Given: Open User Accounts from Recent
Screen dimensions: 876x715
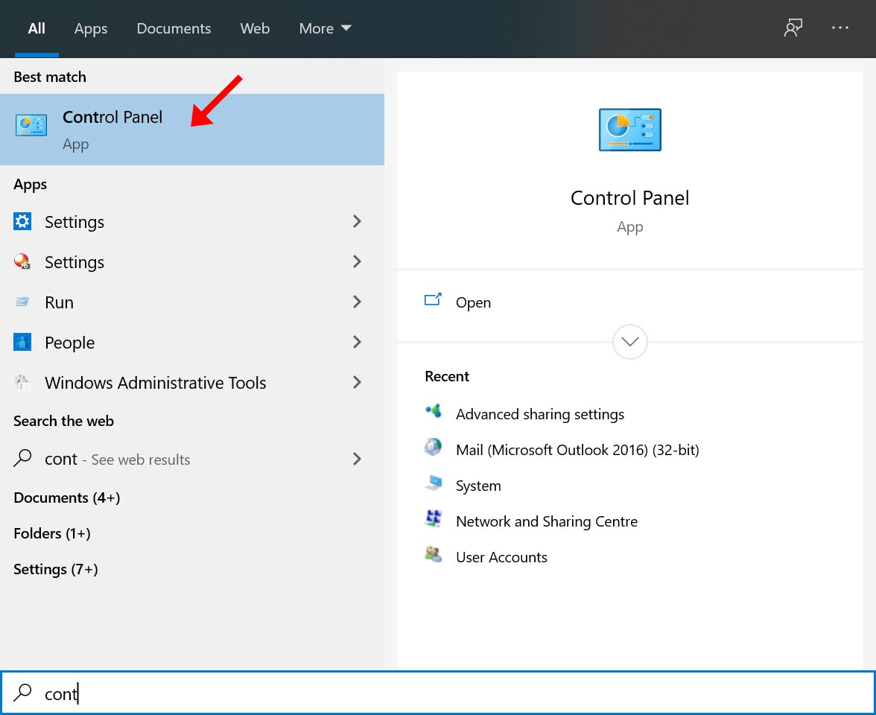Looking at the screenshot, I should (x=501, y=557).
